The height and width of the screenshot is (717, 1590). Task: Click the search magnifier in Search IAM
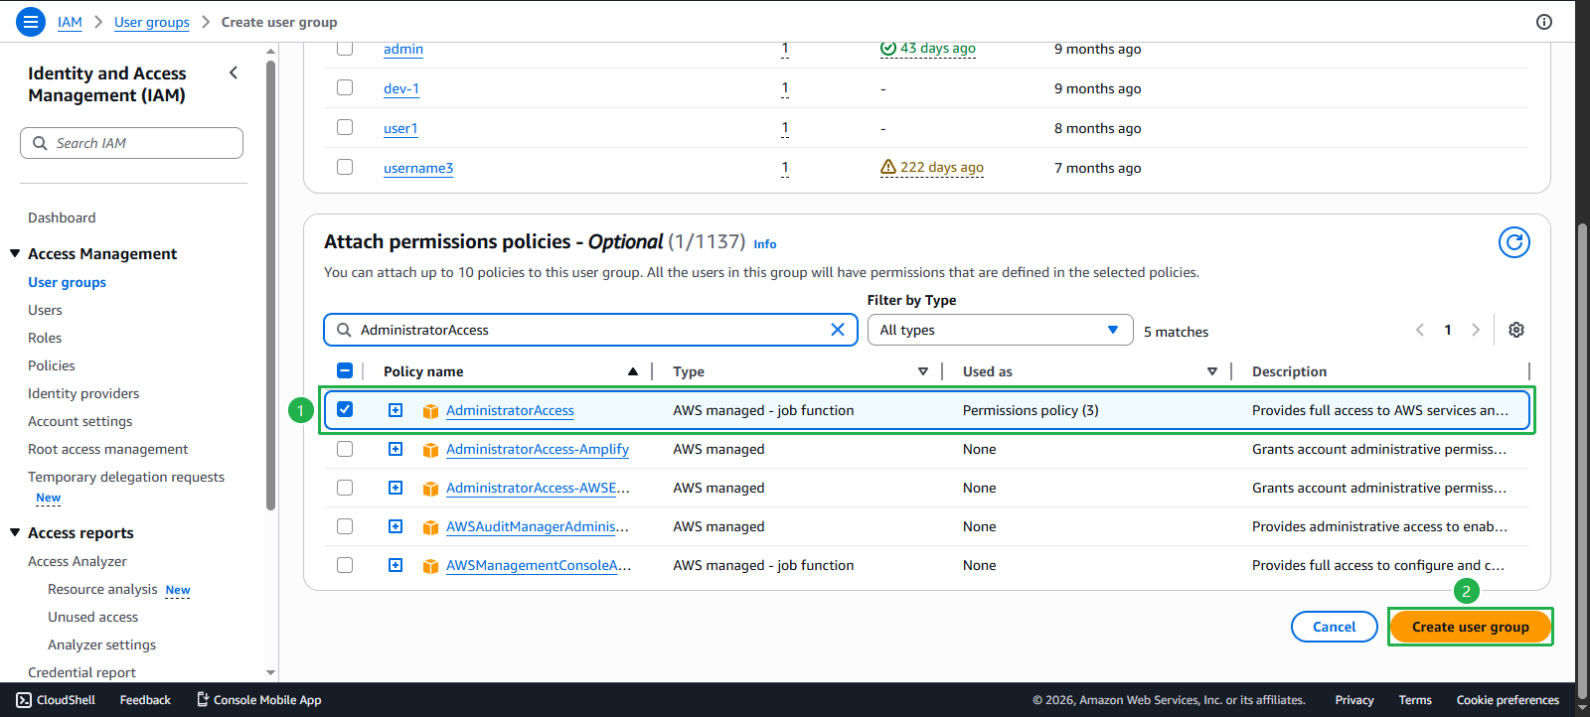(40, 143)
